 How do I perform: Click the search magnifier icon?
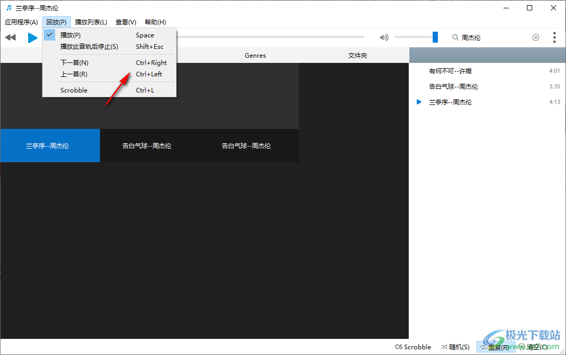point(455,37)
